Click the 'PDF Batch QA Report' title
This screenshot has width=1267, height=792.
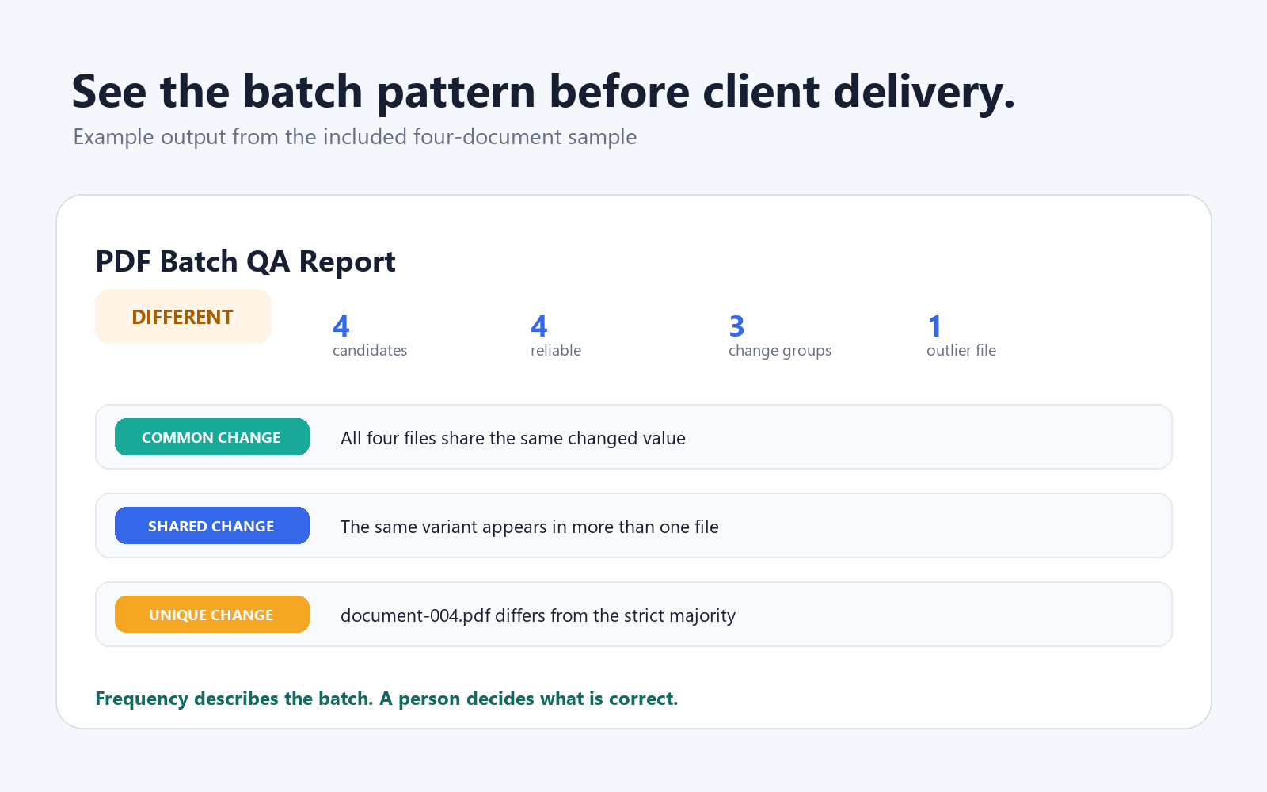[245, 261]
